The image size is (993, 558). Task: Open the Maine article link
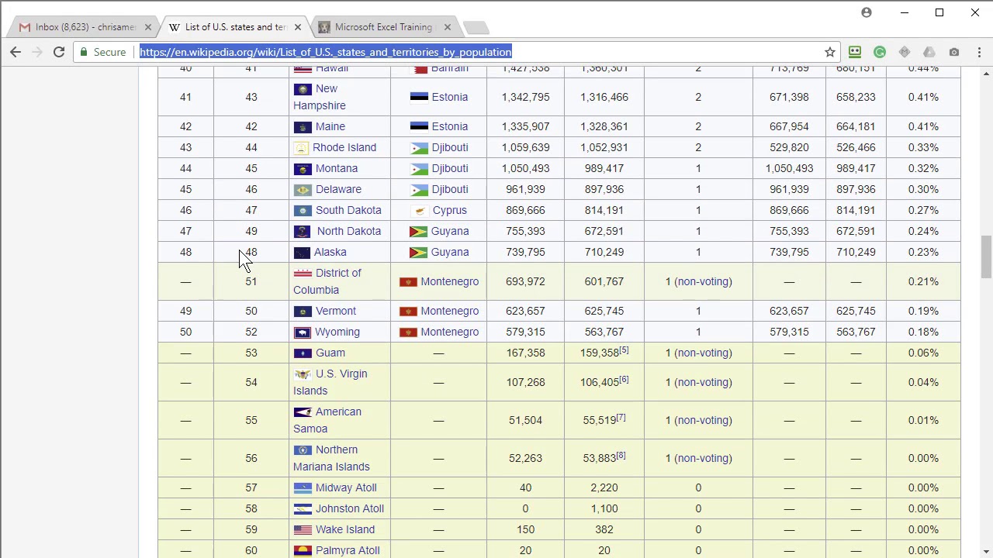[330, 126]
